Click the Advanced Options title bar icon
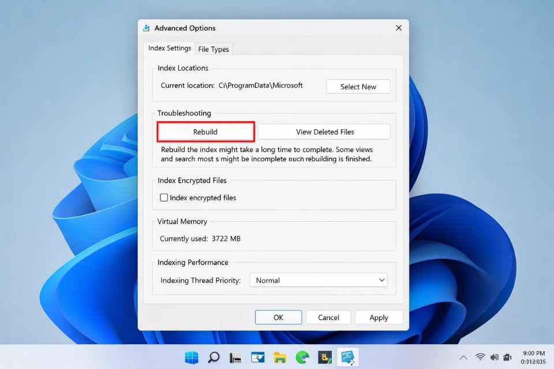 [x=146, y=28]
